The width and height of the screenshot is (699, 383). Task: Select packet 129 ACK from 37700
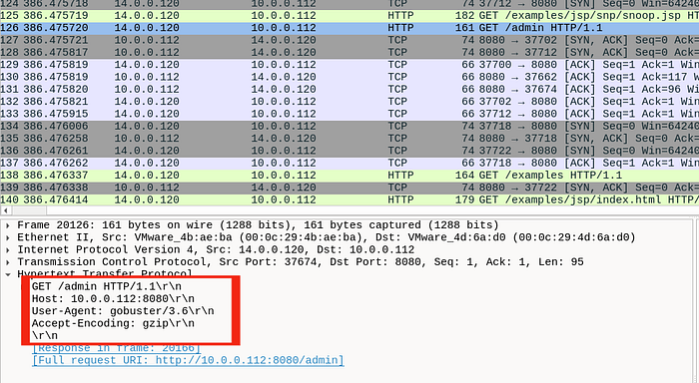[349, 65]
